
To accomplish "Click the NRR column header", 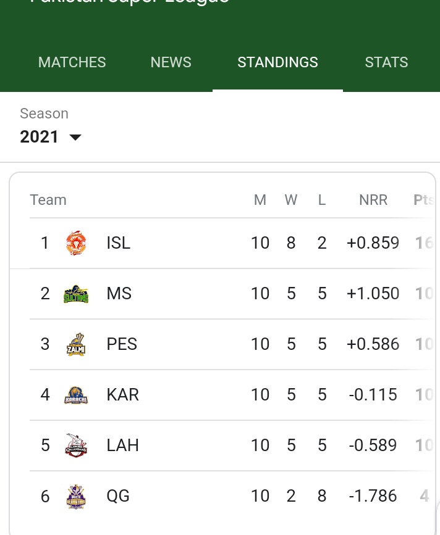I will click(373, 200).
